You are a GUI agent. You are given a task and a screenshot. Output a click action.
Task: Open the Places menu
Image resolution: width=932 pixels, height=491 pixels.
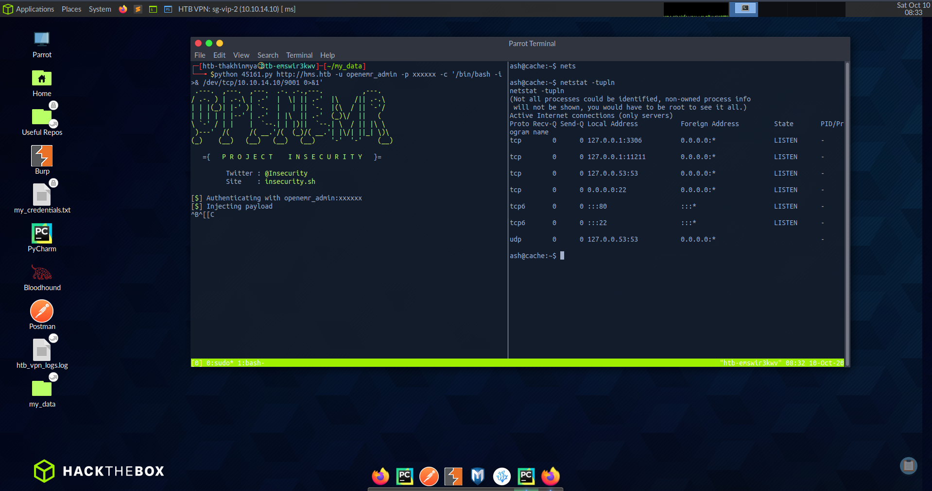point(71,9)
